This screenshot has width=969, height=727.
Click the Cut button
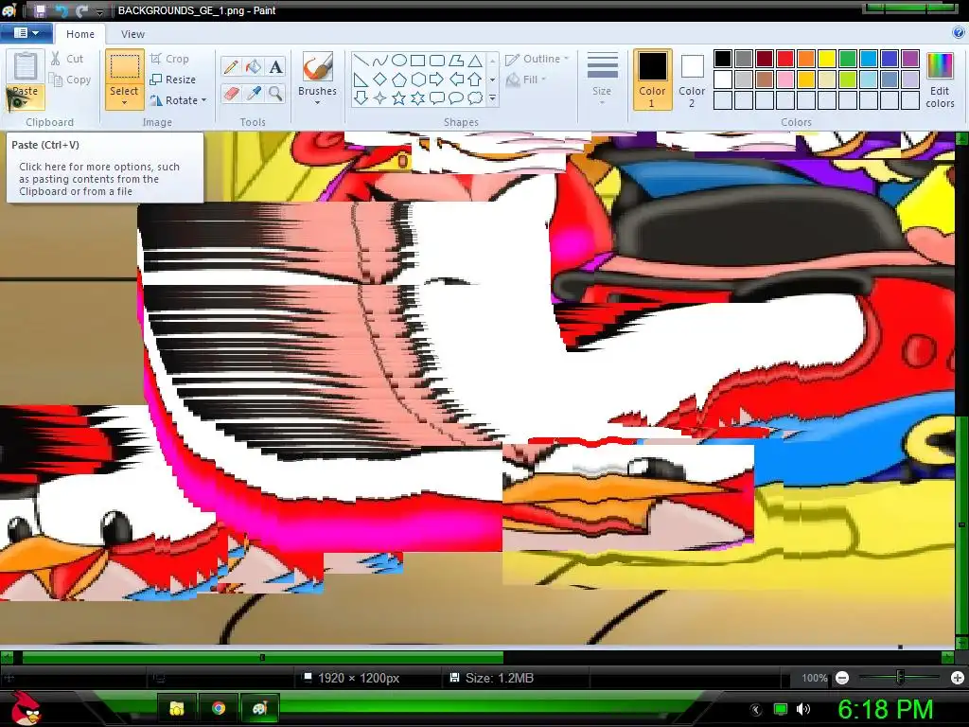pos(67,59)
